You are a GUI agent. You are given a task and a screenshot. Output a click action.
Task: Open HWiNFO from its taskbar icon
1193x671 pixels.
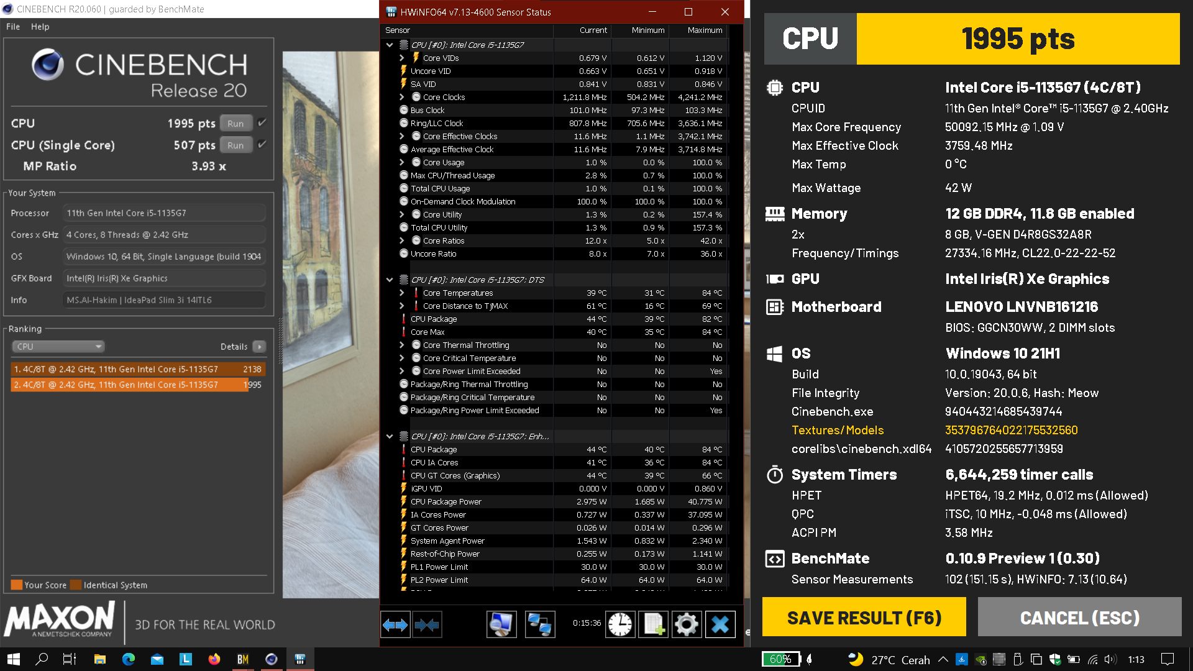coord(300,659)
